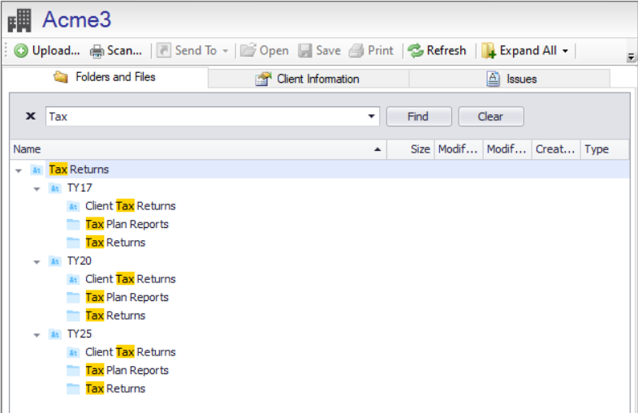638x413 pixels.
Task: Open the search term dropdown
Action: point(373,116)
